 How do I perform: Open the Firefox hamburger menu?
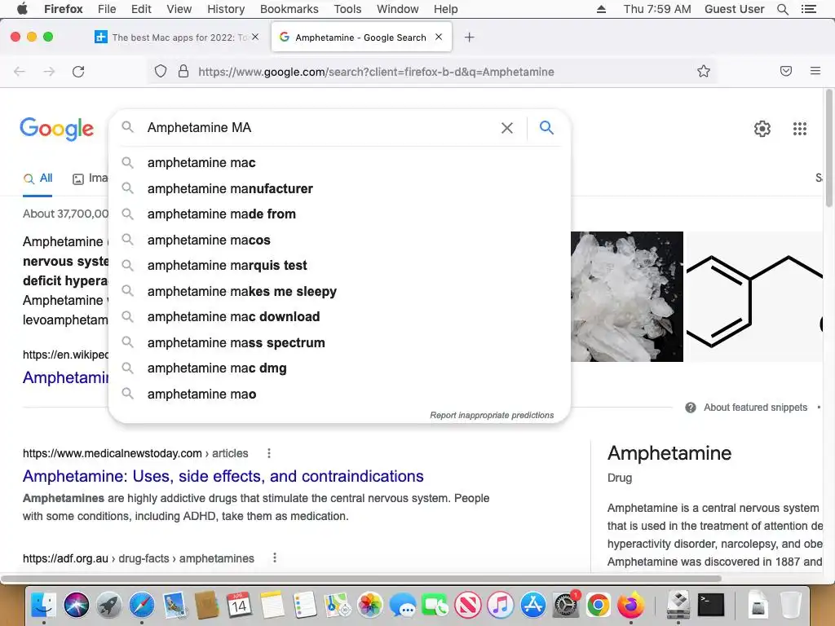pos(815,71)
